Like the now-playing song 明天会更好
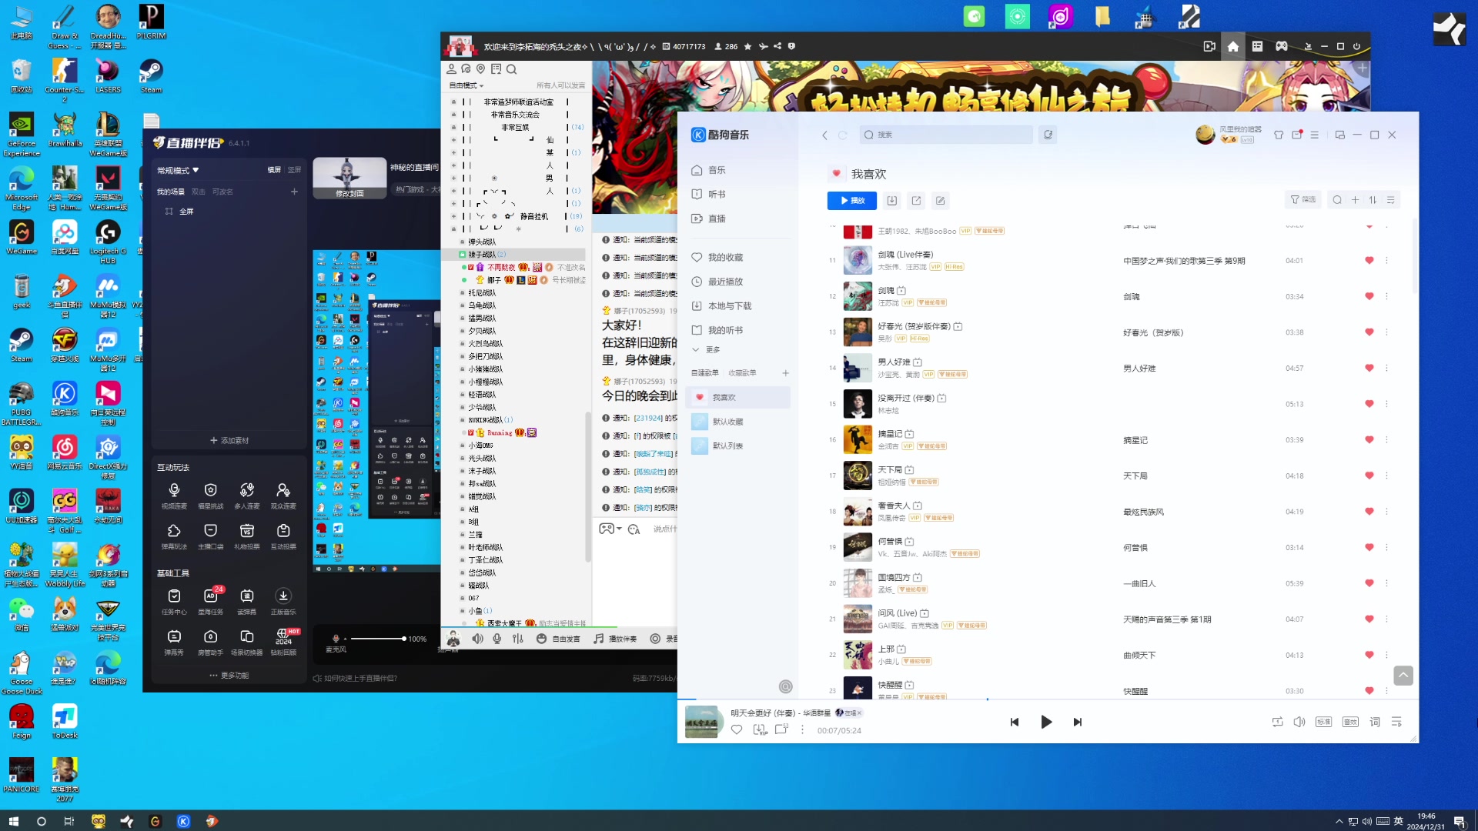1478x831 pixels. pos(737,729)
